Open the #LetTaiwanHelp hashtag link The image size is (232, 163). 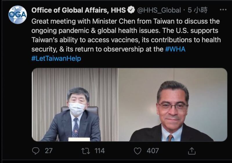56,58
